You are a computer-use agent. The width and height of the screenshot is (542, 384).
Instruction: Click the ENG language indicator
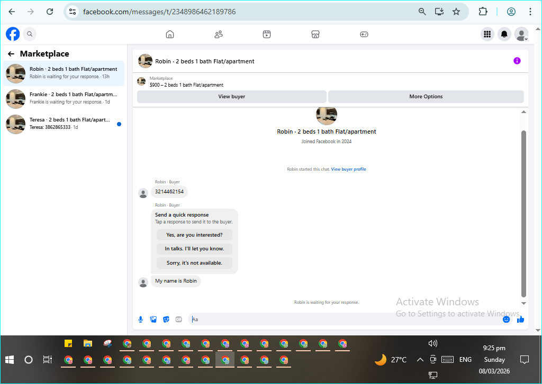[x=465, y=360]
